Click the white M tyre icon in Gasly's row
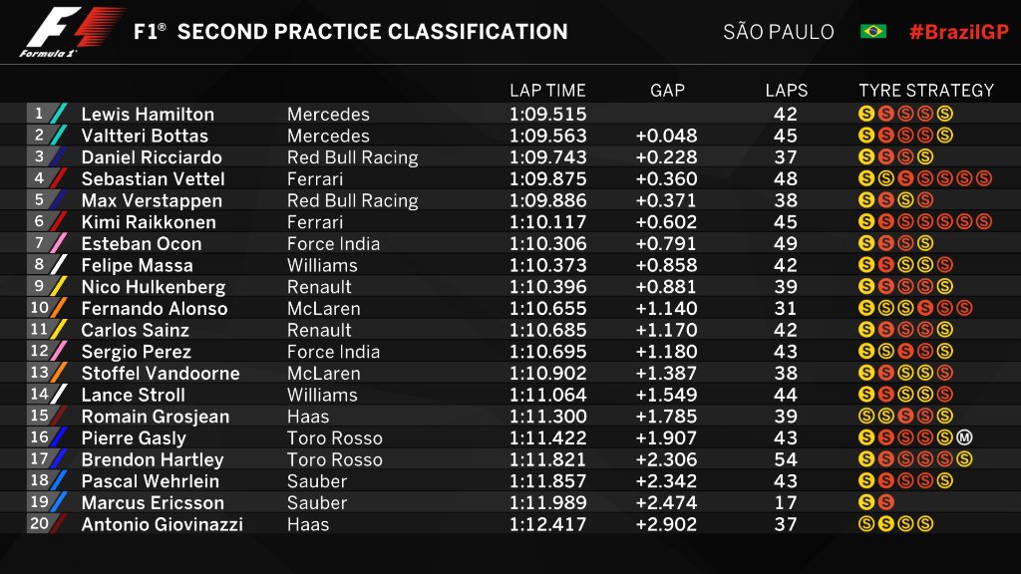 963,437
